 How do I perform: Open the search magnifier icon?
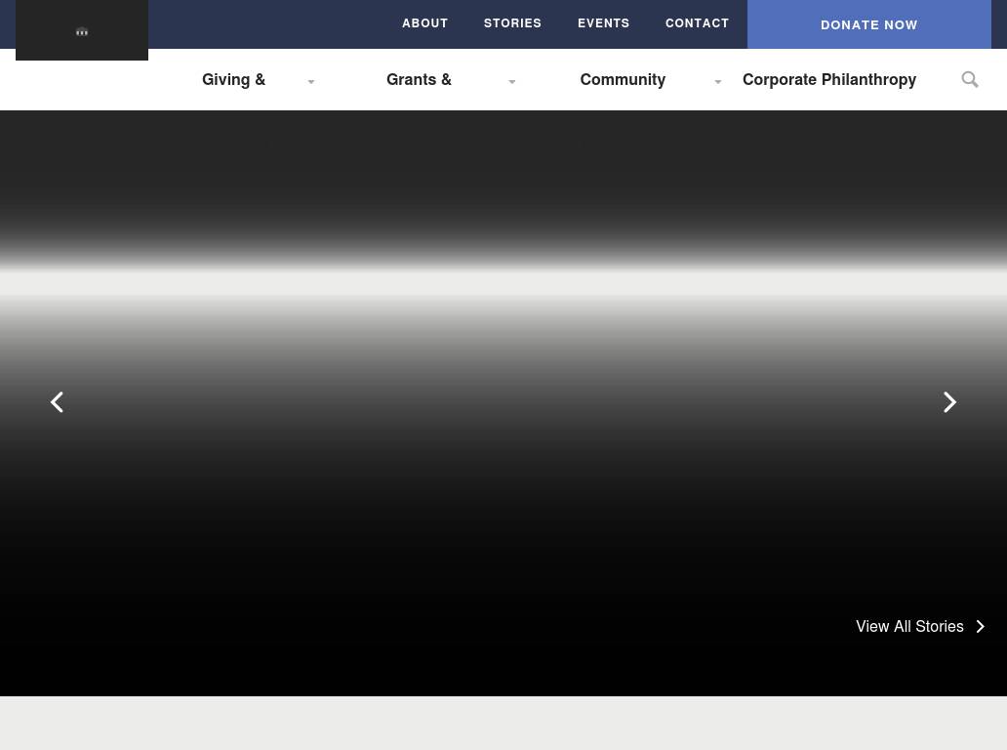click(970, 80)
